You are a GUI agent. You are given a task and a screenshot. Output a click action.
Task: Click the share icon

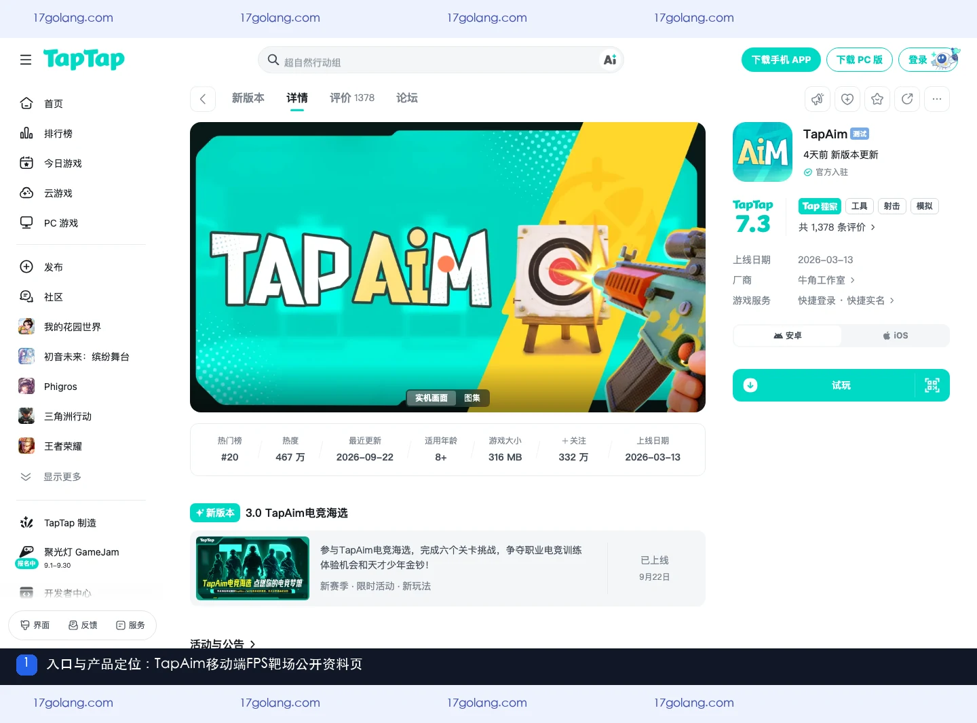907,99
